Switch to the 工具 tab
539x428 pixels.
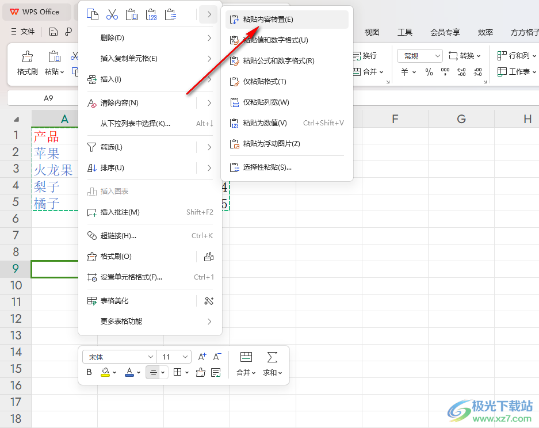click(405, 32)
